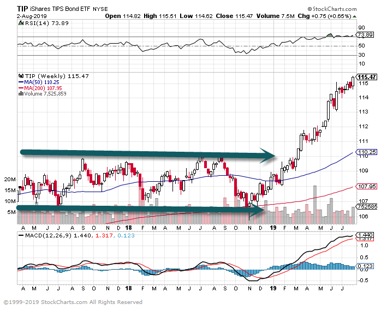Click the Open 114.82 value

[123, 16]
